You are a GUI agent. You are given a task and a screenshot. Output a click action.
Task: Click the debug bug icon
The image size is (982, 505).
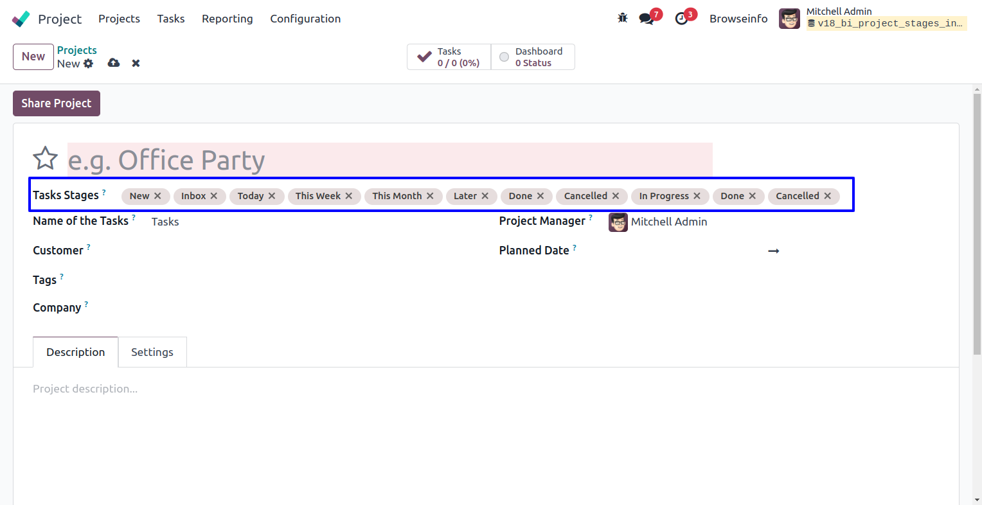[x=622, y=18]
